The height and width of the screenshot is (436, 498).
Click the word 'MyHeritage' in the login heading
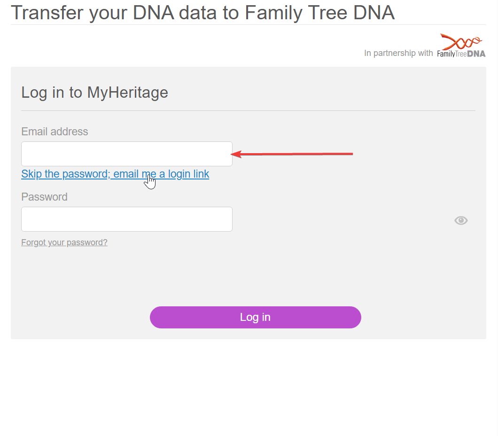point(127,92)
